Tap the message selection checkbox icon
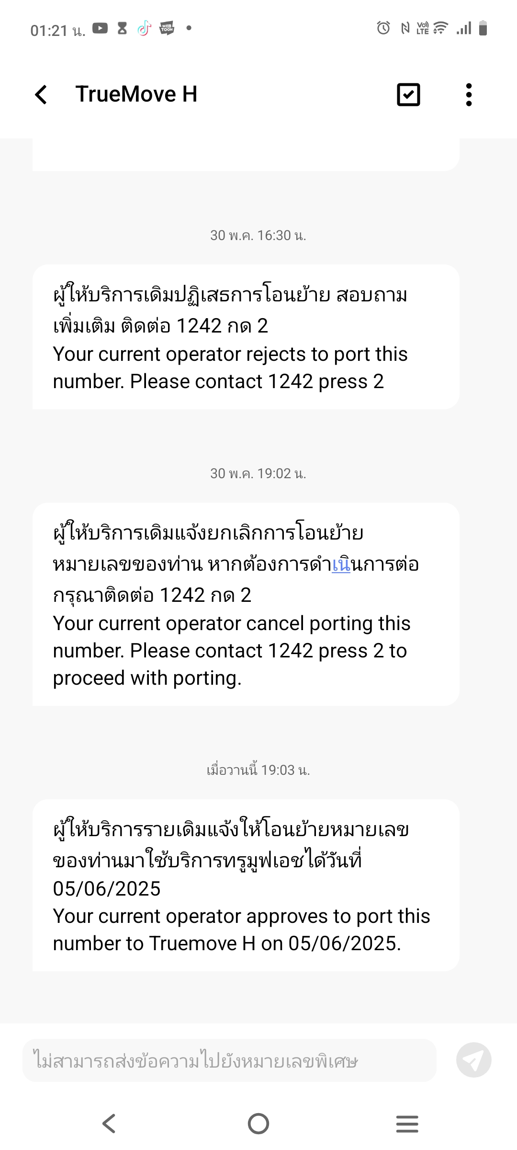This screenshot has width=517, height=1150. point(408,94)
